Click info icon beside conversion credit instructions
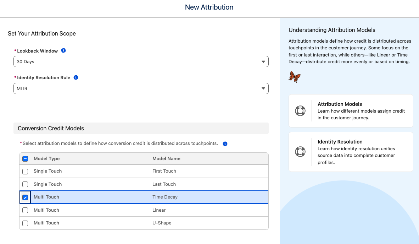The image size is (419, 244). [225, 144]
